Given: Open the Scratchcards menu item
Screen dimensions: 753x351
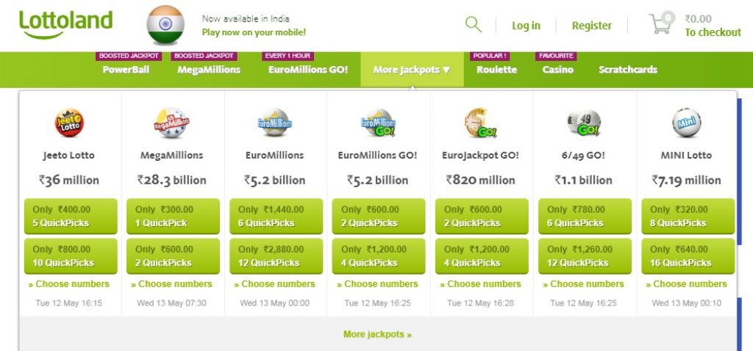Looking at the screenshot, I should [x=628, y=70].
